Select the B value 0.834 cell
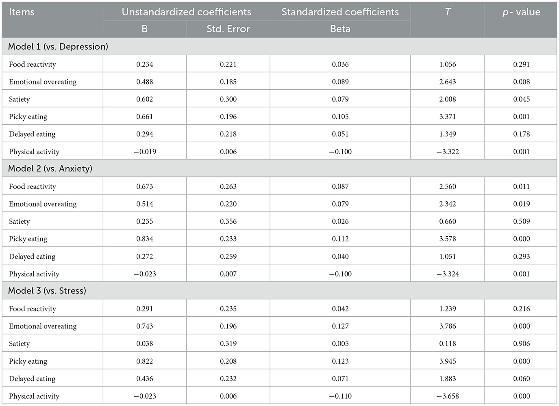 (x=145, y=239)
